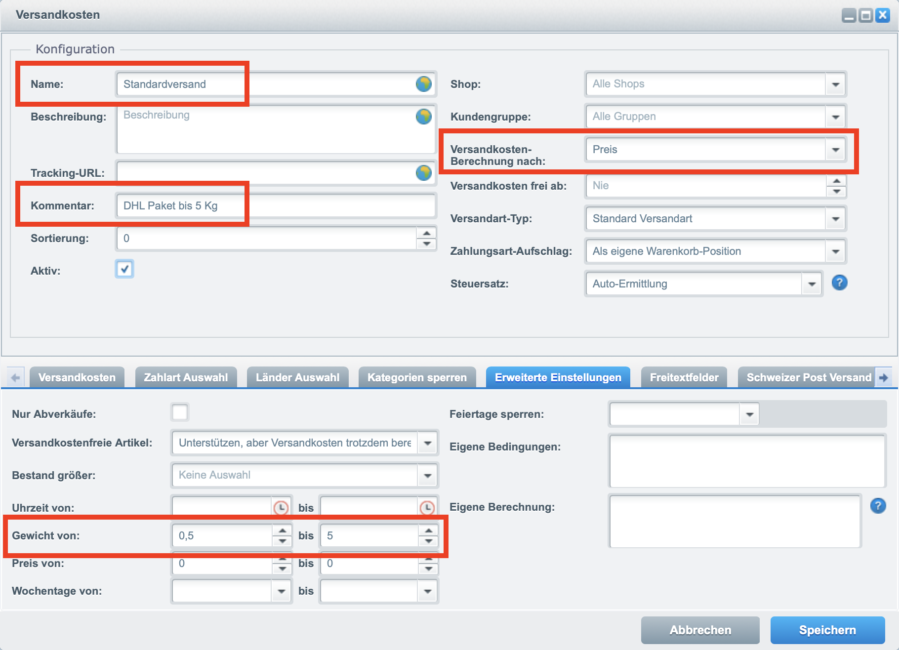The height and width of the screenshot is (650, 899).
Task: Open time picker for Uhrzeit von
Action: click(x=281, y=507)
